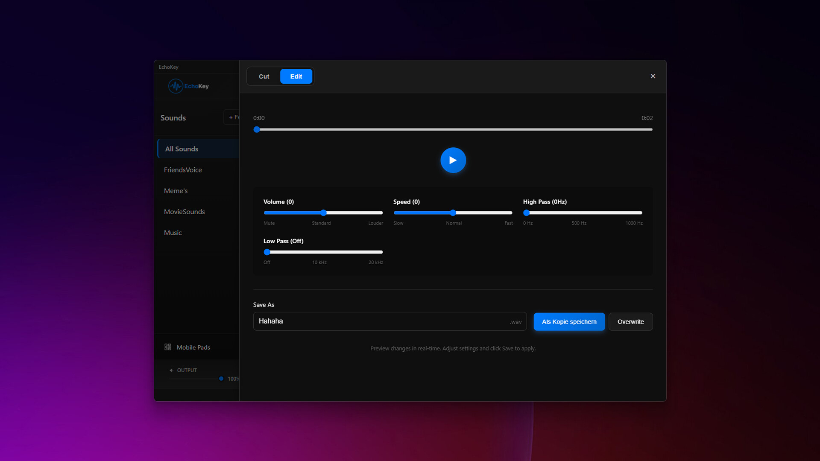Open the All Sounds category
Image resolution: width=820 pixels, height=461 pixels.
(182, 149)
